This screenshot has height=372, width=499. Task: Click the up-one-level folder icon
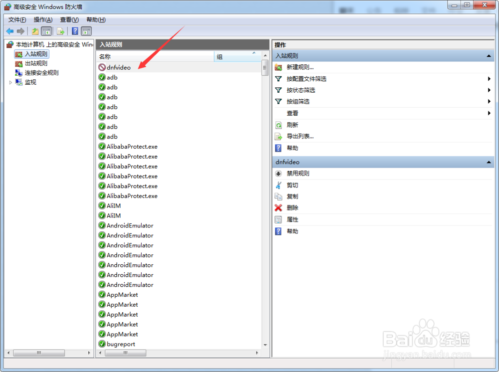tap(35, 31)
